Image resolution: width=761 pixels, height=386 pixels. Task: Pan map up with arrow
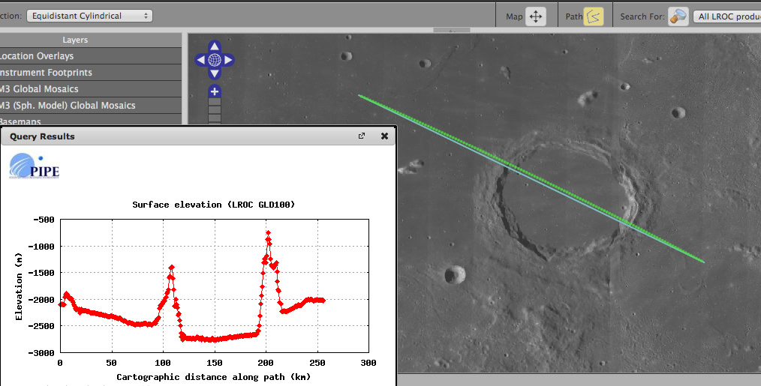click(215, 46)
